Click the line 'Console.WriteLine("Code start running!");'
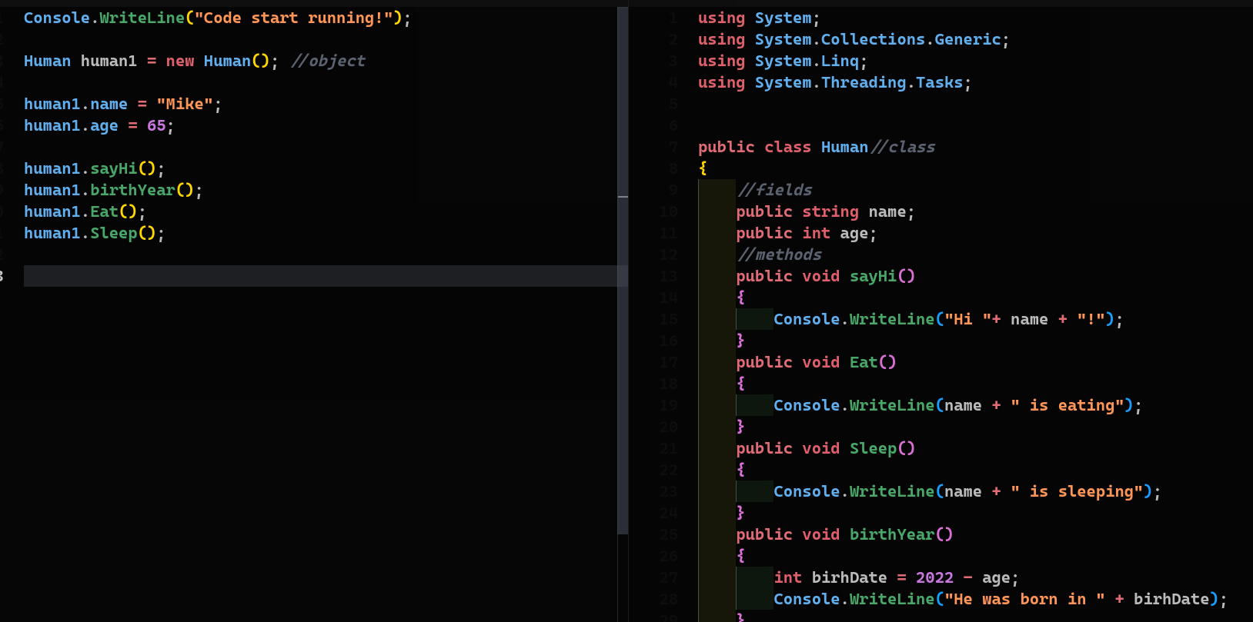Screen dimensions: 1253x622 click(x=218, y=18)
